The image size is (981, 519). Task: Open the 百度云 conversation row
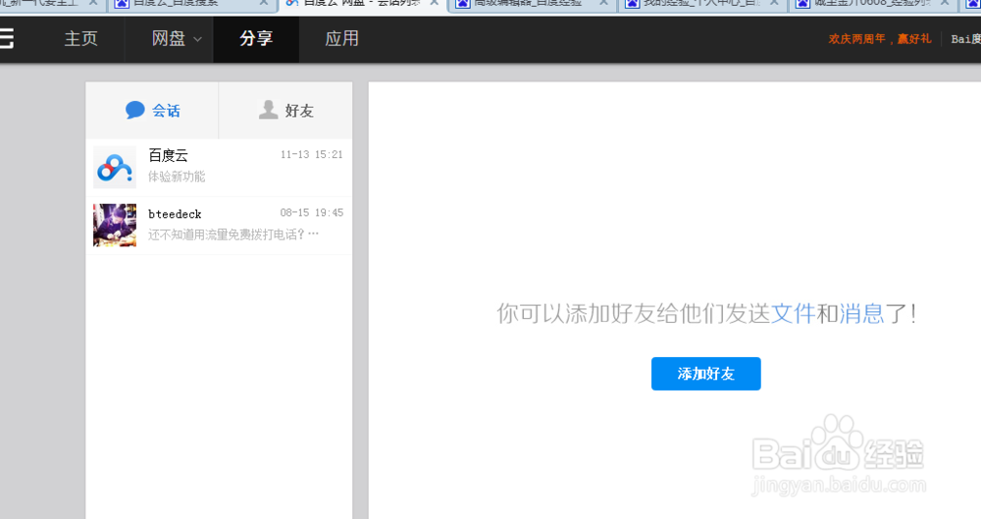click(219, 167)
